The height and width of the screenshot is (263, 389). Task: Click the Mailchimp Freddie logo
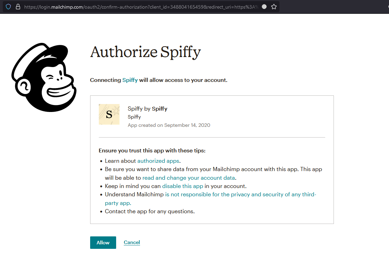click(44, 77)
